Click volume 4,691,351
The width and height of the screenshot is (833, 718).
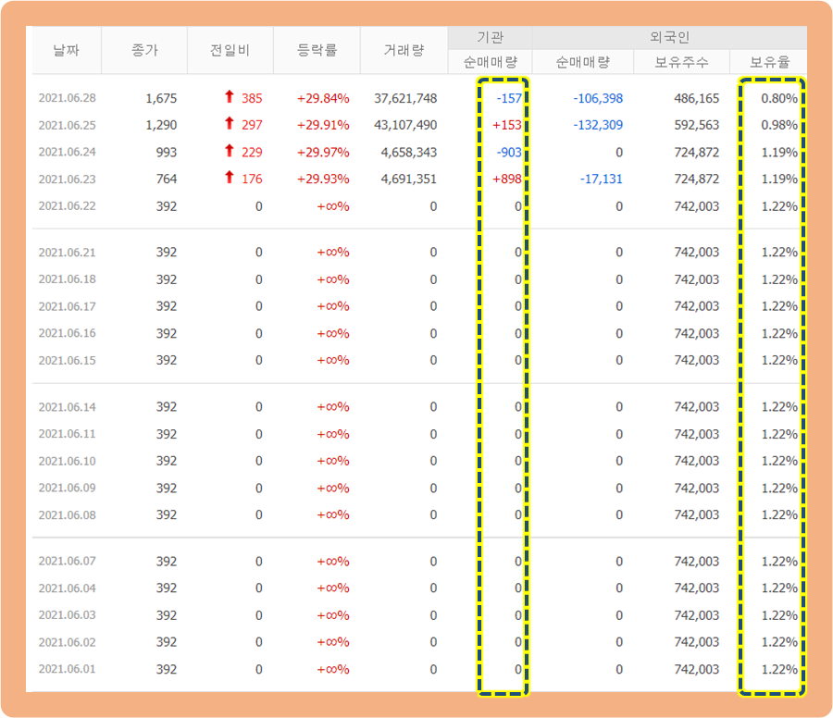pyautogui.click(x=409, y=179)
